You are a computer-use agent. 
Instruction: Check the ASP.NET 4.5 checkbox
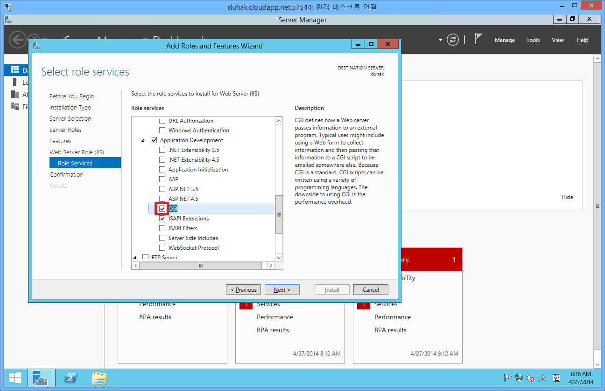pos(162,199)
